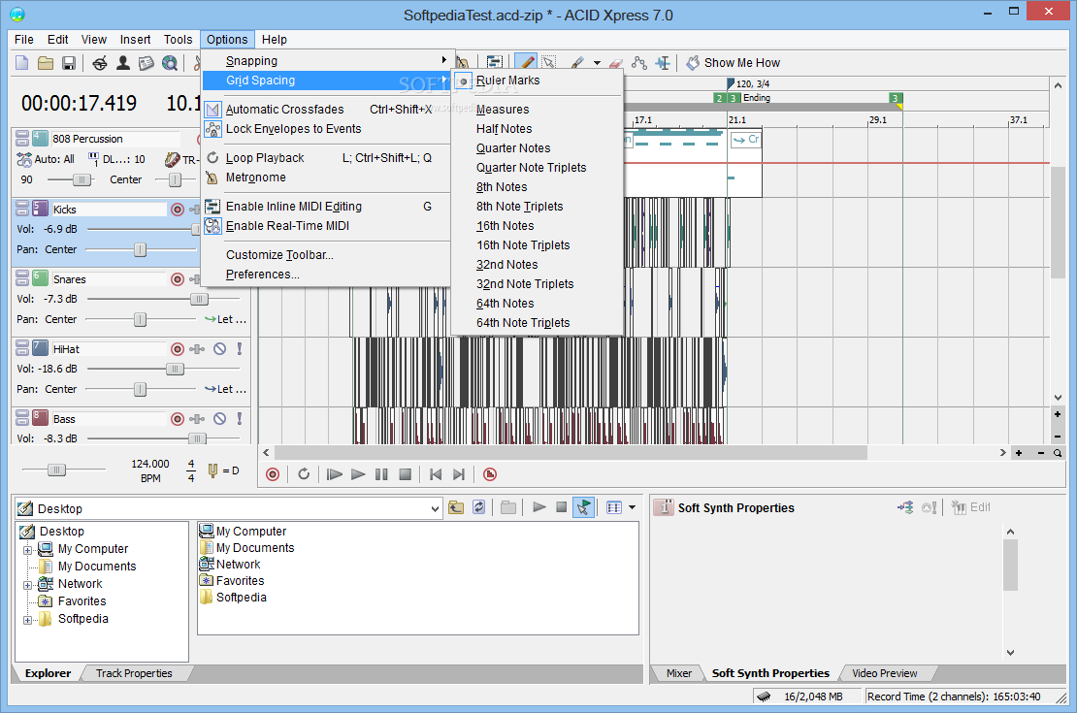
Task: Click the Stop transport button
Action: 406,474
